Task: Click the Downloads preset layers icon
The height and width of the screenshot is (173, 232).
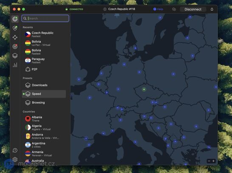Action: [28, 85]
